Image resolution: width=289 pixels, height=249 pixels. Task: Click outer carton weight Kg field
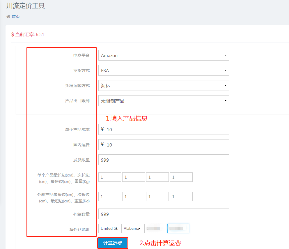(181, 197)
